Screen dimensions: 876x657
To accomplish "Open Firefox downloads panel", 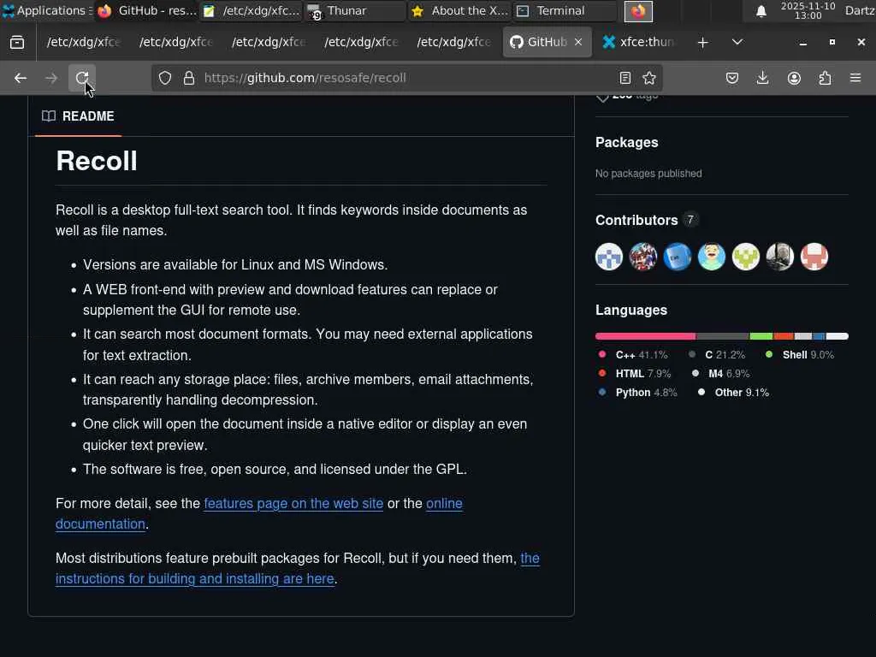I will tap(762, 78).
